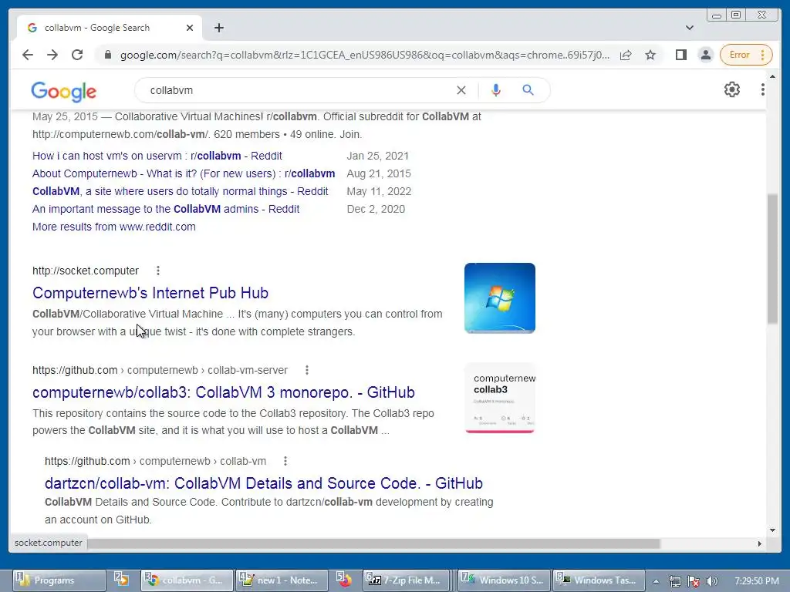Open 'About Computernewb - What is it?' link
Screen dimensions: 790x592
(184, 173)
